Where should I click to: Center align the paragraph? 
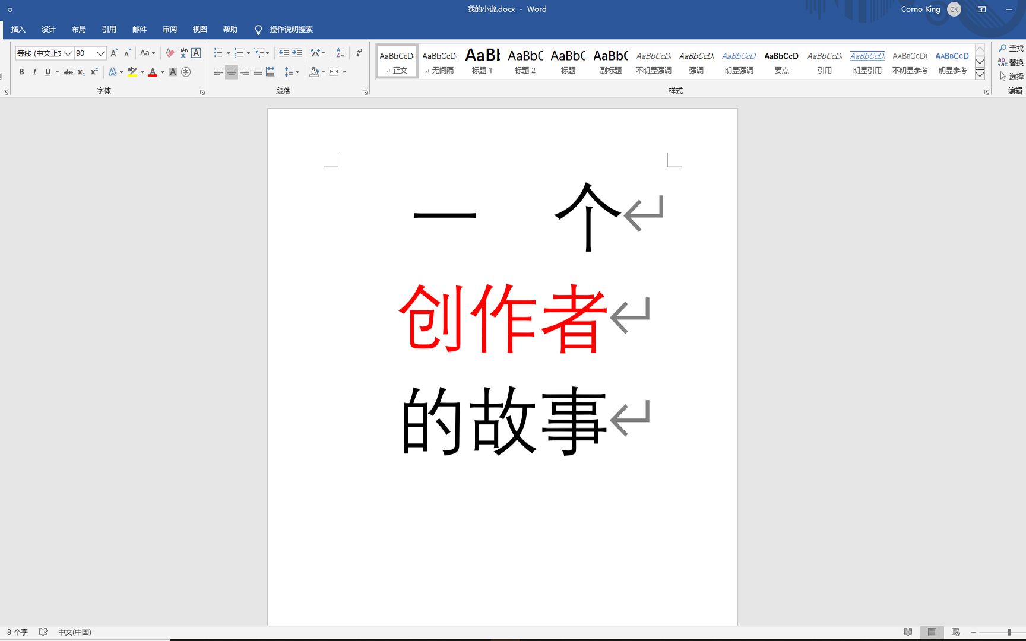[x=232, y=72]
